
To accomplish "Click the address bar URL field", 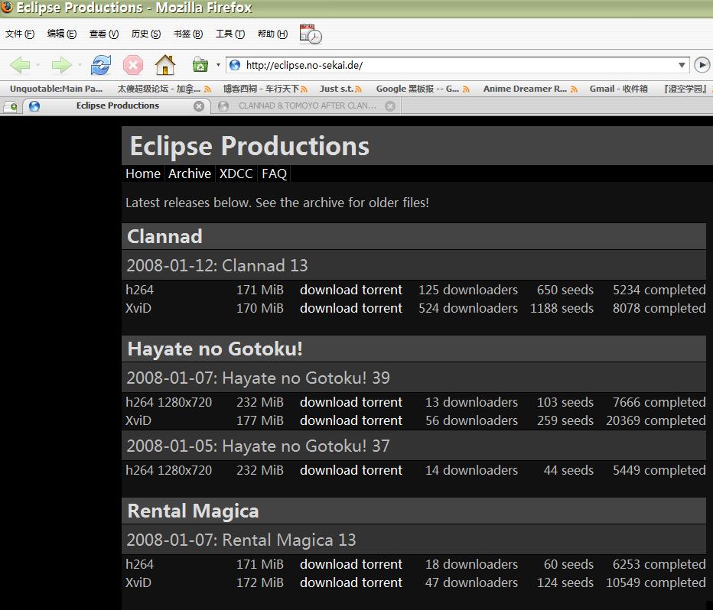I will [x=458, y=65].
